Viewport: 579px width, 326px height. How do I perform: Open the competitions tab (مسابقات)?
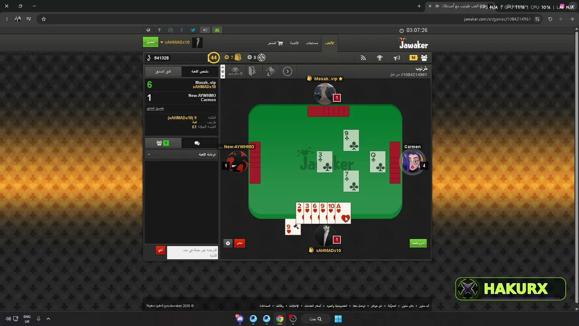tap(312, 43)
